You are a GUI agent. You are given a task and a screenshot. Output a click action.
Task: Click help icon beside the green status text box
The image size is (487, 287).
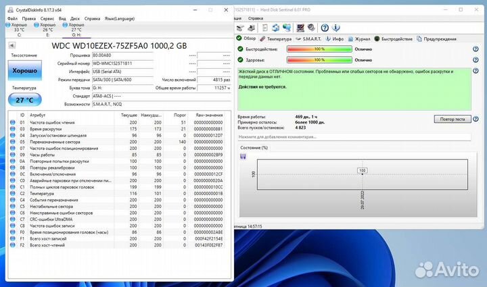(476, 71)
